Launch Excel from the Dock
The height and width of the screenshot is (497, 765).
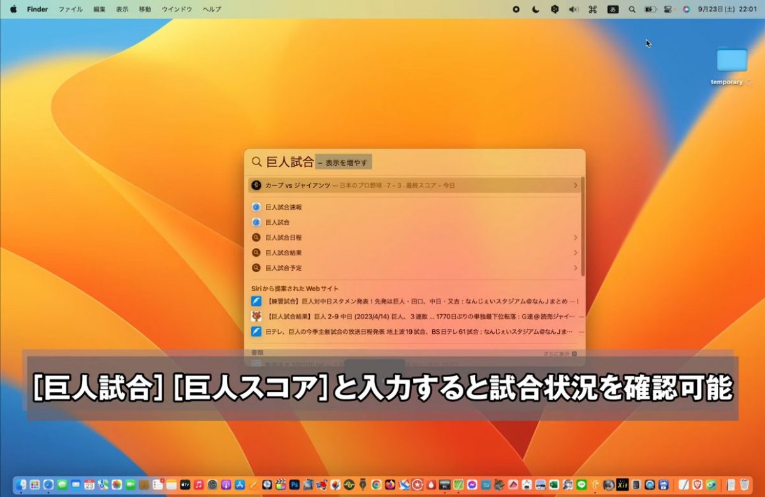pyautogui.click(x=554, y=485)
